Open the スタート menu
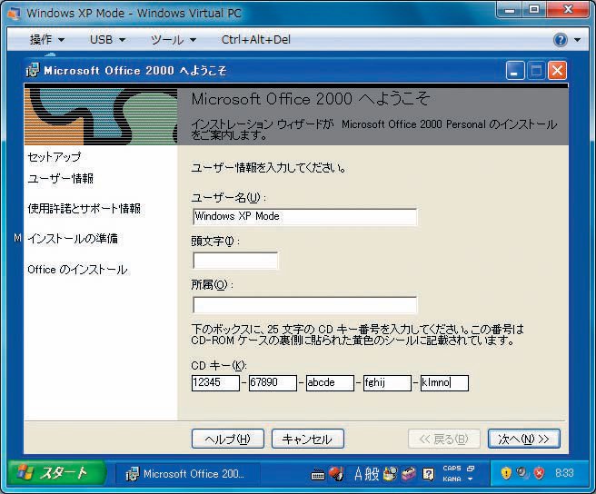The height and width of the screenshot is (494, 596). click(56, 473)
